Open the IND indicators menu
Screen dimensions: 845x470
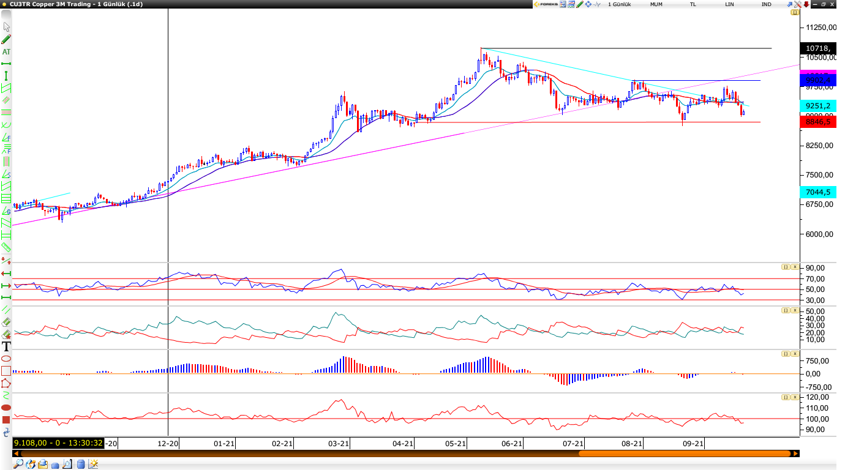[766, 4]
